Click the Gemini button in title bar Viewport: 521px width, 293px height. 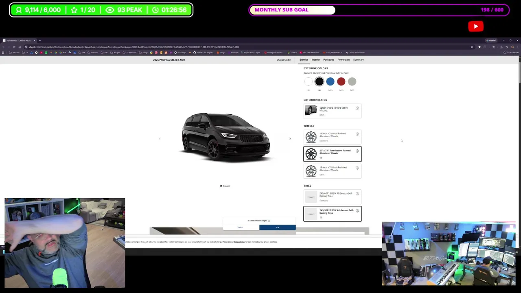(491, 41)
